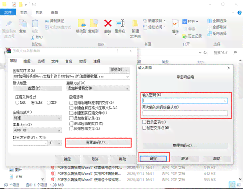Open the View tab in the Explorer ribbon
The width and height of the screenshot is (243, 189).
point(54,13)
